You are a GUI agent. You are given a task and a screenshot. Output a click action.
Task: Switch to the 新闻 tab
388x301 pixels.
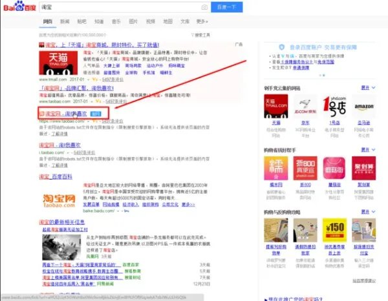[x=65, y=21]
